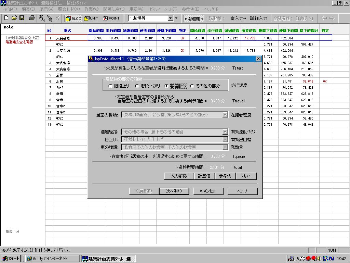Open the 用語(W) menu
Viewport: 350px width, 263px height.
click(x=136, y=9)
